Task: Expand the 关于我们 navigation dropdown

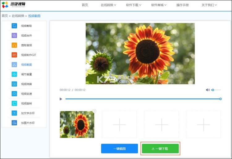Action: coord(209,5)
